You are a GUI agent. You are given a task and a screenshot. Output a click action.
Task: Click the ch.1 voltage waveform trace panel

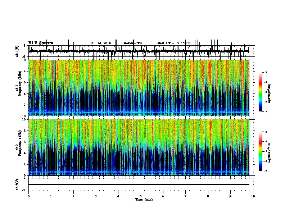pyautogui.click(x=141, y=51)
